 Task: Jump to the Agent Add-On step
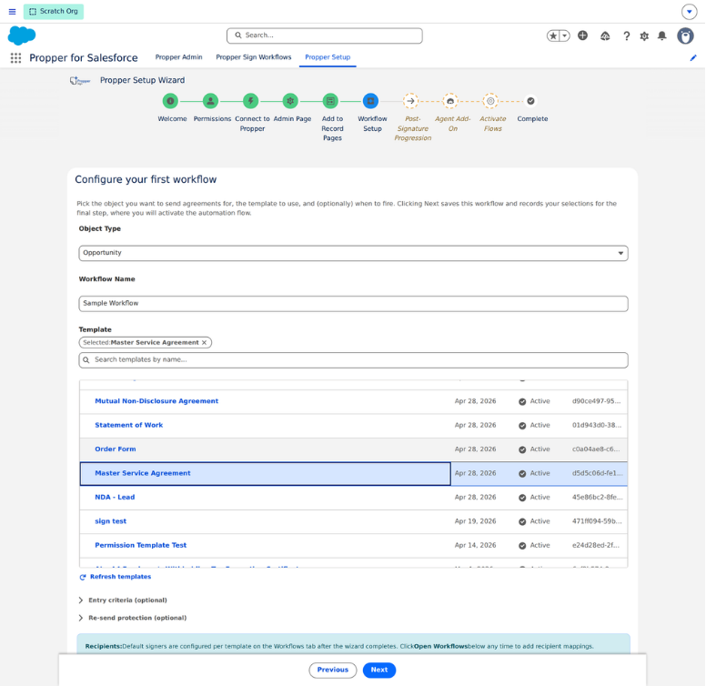pos(450,101)
